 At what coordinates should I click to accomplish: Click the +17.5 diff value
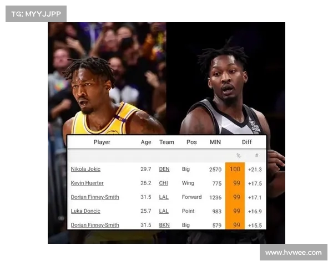pyautogui.click(x=255, y=183)
